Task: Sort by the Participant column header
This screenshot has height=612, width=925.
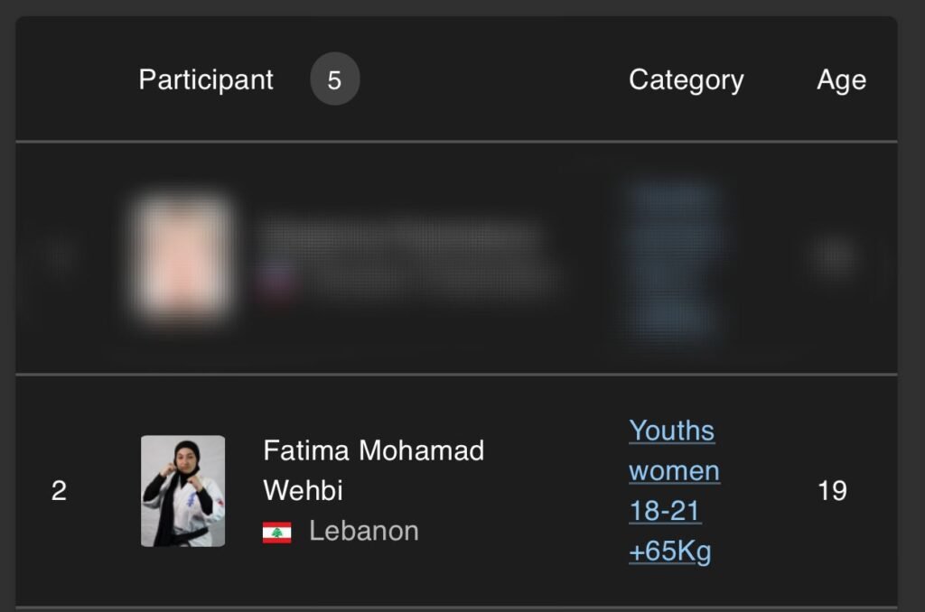Action: (x=206, y=79)
